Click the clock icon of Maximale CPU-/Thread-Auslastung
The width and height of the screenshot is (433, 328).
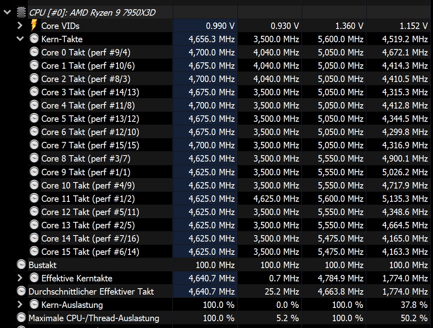(x=21, y=318)
